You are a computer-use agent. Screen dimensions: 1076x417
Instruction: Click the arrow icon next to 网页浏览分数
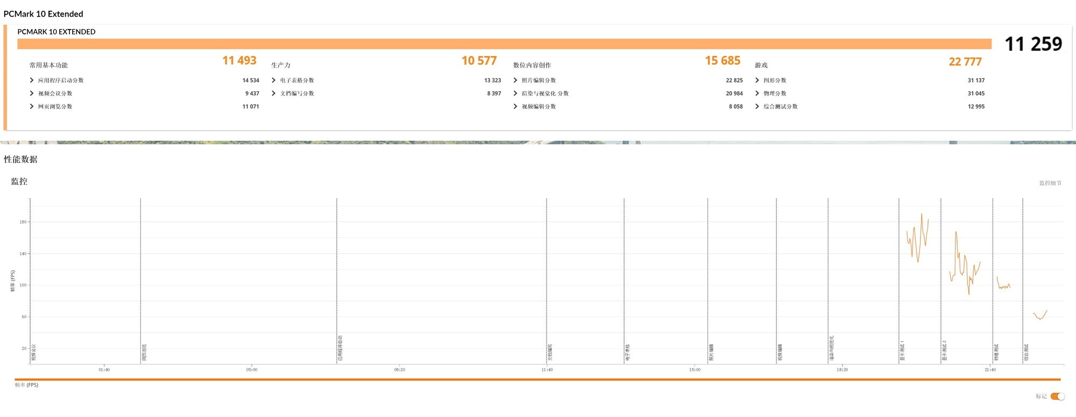coord(32,106)
